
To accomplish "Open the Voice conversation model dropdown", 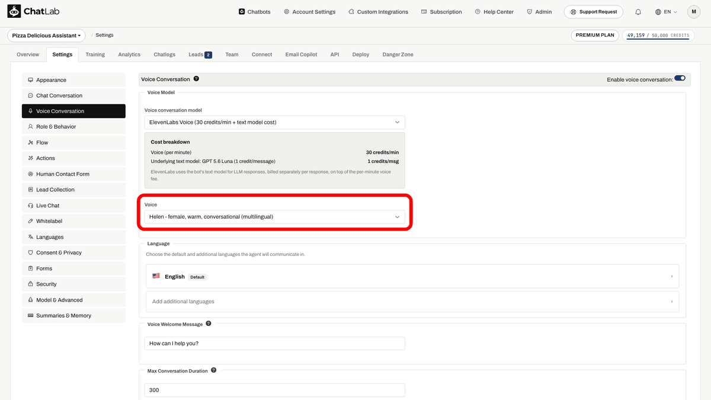I will 275,122.
